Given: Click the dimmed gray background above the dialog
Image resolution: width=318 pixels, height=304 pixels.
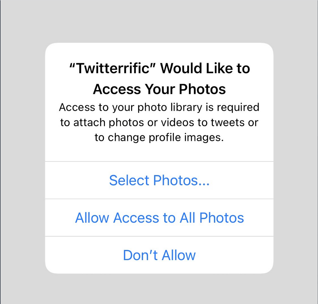Looking at the screenshot, I should pos(159,21).
